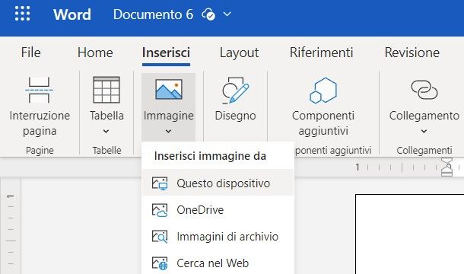Click the Word app name
Viewport: 464px width, 274px height.
click(x=72, y=14)
